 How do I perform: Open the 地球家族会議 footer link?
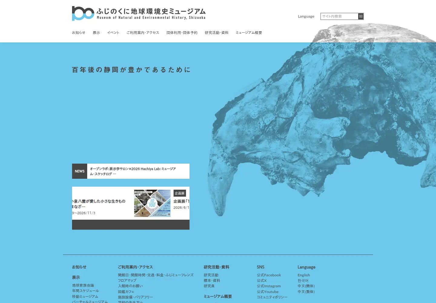pos(83,285)
